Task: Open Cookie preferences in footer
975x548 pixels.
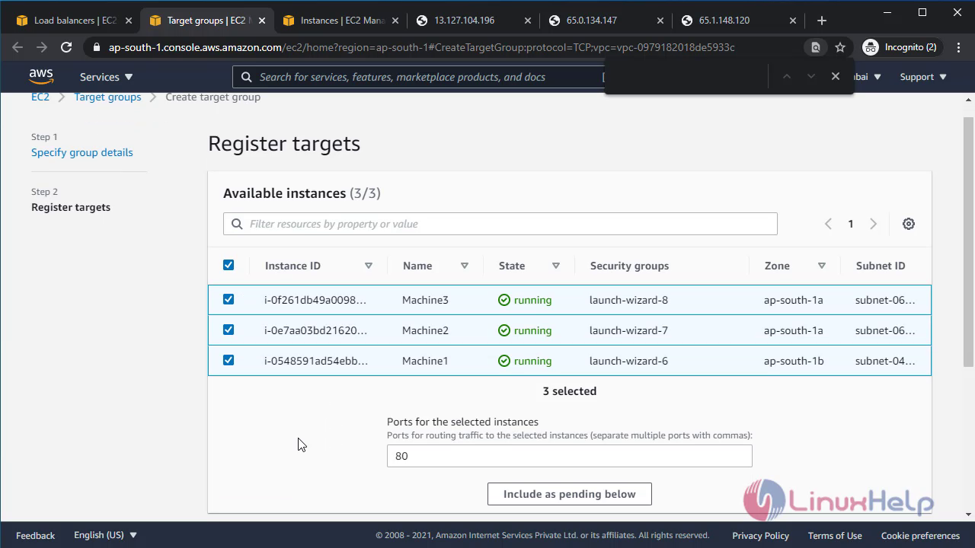Action: pos(920,535)
